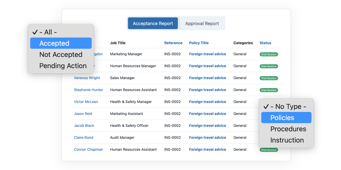Click Distribution badge in Marketing Manager row
341x170 pixels.
pyautogui.click(x=269, y=54)
